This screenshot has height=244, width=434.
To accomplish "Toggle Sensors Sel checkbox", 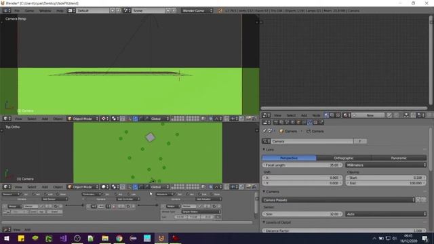I will pos(22,195).
